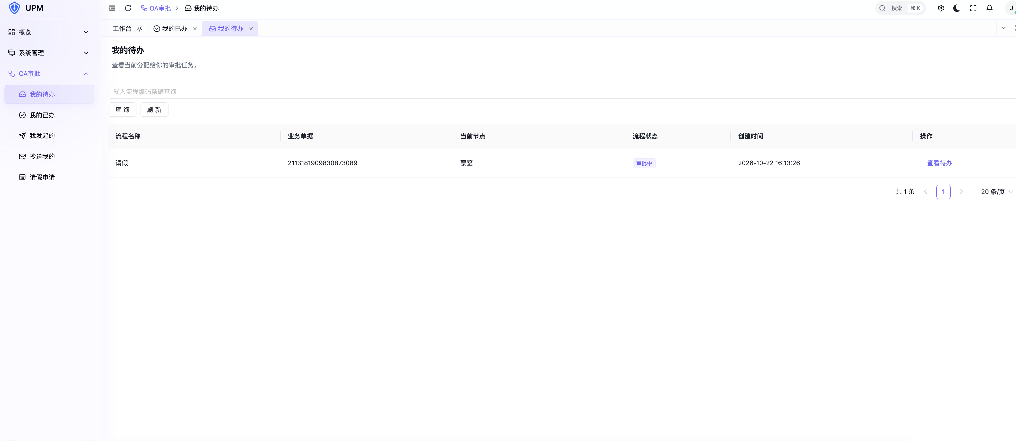Viewport: 1016px width, 441px height.
Task: Pin icon on the 工作台 tab
Action: (x=139, y=28)
